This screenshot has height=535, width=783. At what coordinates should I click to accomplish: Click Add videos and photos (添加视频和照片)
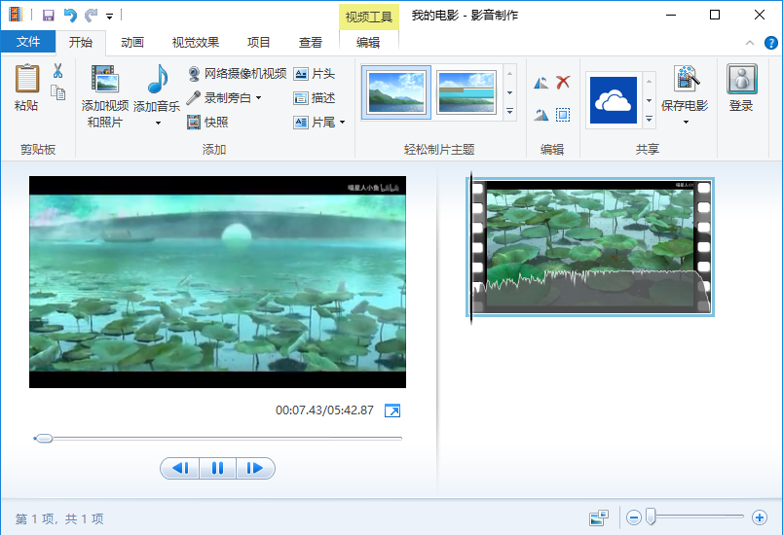pyautogui.click(x=105, y=95)
